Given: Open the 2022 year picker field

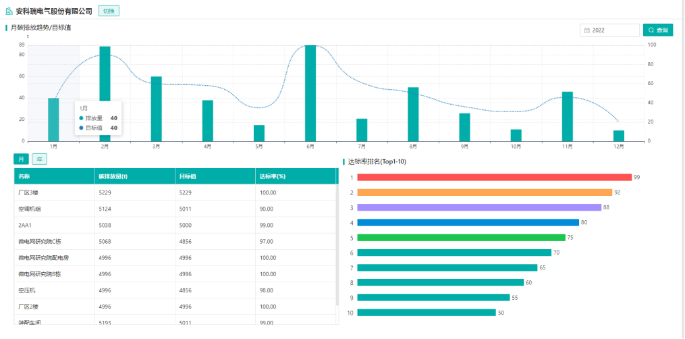Looking at the screenshot, I should click(x=610, y=30).
